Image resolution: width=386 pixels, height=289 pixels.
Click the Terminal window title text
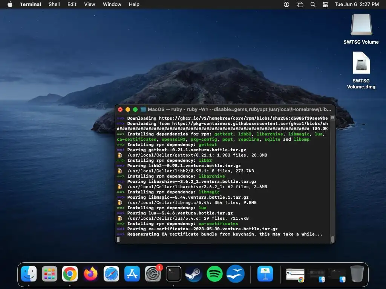(x=239, y=110)
